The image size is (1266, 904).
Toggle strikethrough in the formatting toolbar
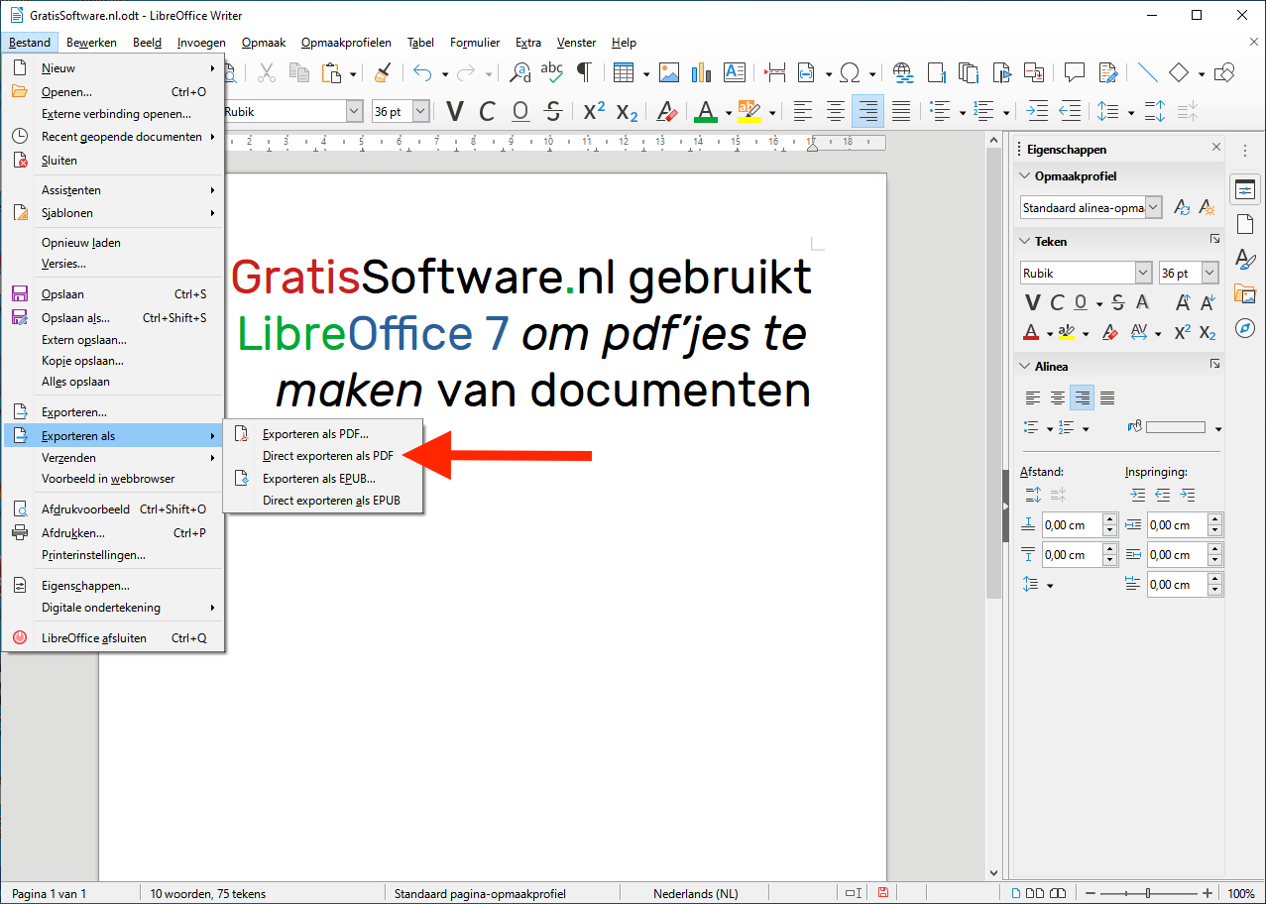pos(554,111)
